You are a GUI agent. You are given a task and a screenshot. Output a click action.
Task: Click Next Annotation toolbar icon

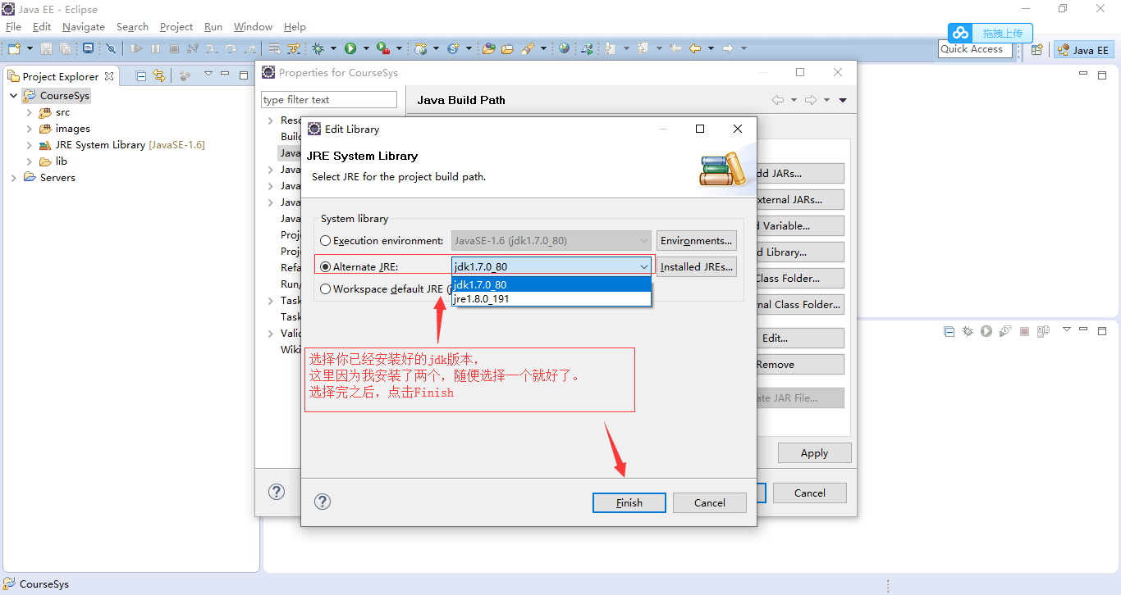click(610, 48)
